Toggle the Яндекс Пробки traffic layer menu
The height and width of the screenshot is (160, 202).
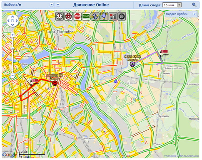(x=195, y=14)
